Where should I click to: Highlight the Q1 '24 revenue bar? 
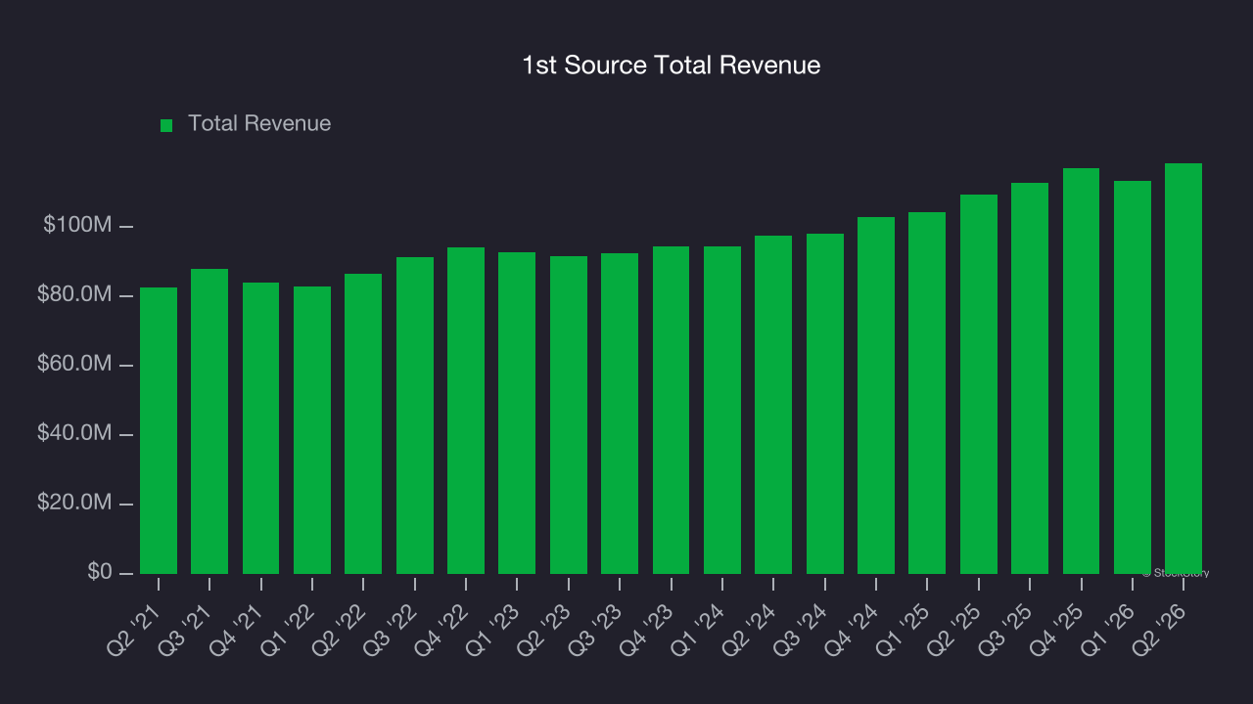coord(722,410)
